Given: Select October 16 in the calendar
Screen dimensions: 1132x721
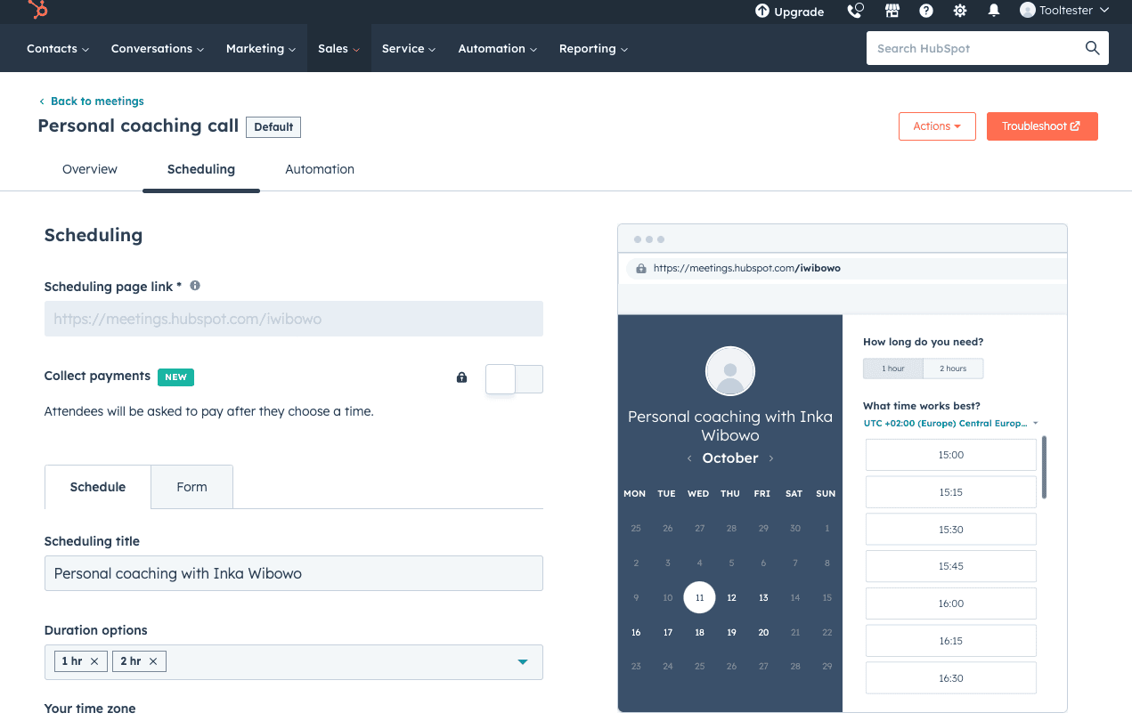Looking at the screenshot, I should [636, 633].
